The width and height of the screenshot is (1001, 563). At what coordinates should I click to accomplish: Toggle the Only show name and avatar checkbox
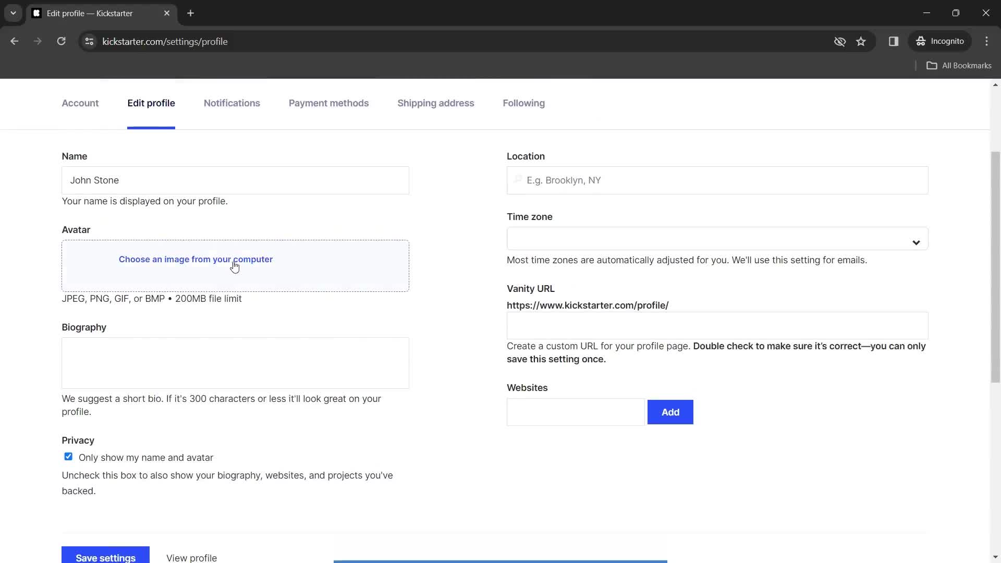[67, 457]
